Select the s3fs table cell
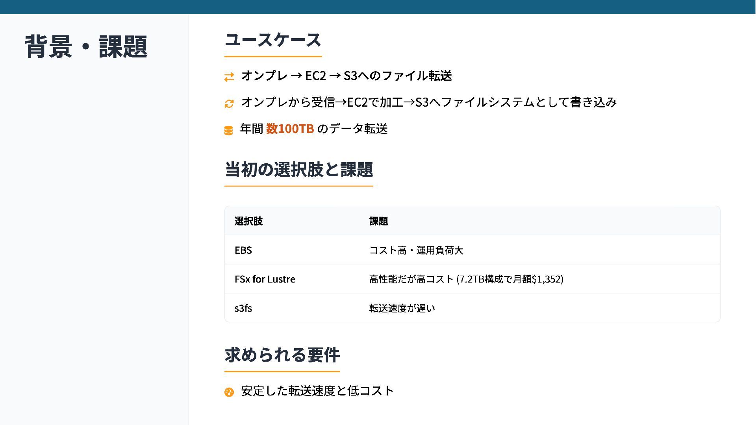 pyautogui.click(x=243, y=308)
